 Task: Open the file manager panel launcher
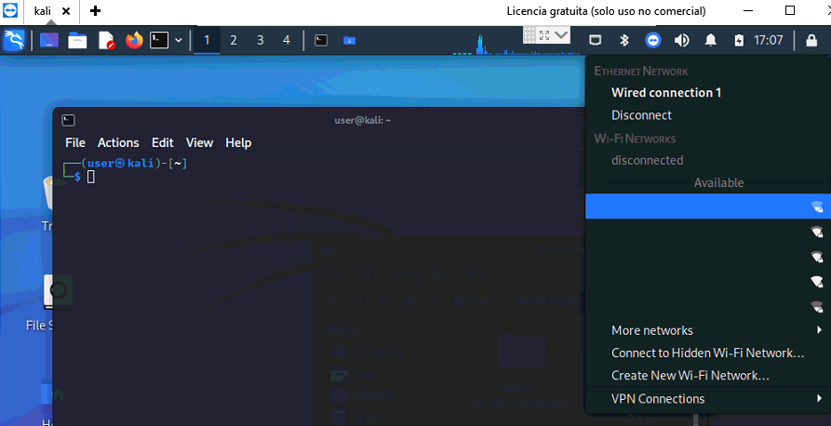click(77, 40)
